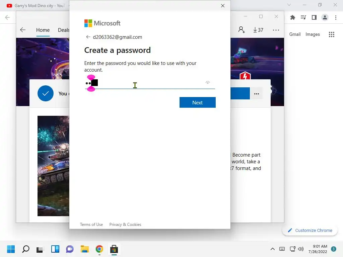This screenshot has height=257, width=343.
Task: Open the Widgets taskbar icon
Action: pos(55,249)
